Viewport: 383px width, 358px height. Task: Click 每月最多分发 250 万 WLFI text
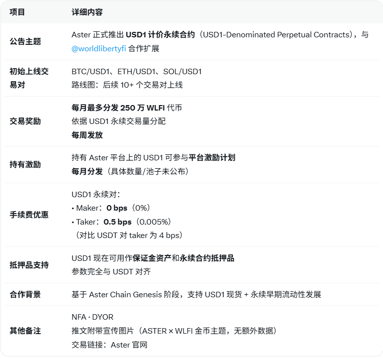[118, 108]
